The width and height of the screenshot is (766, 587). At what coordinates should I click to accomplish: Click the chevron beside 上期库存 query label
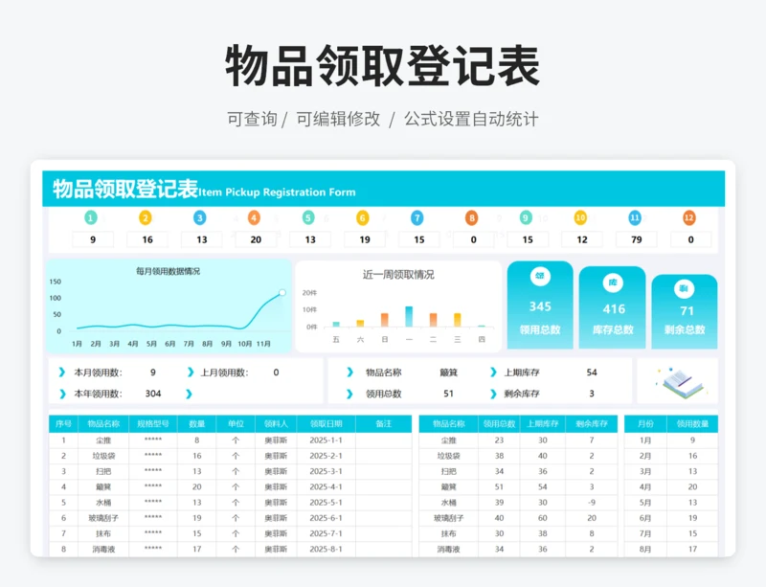tap(493, 373)
